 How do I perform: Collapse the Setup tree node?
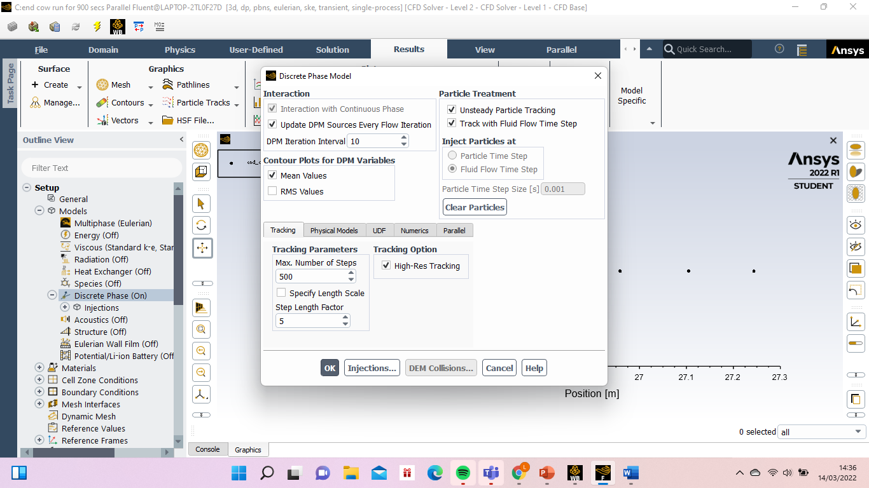click(27, 187)
